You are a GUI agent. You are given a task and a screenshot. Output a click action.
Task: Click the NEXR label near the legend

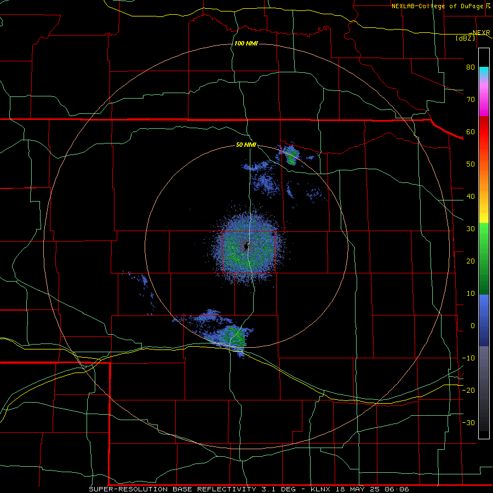coord(481,33)
